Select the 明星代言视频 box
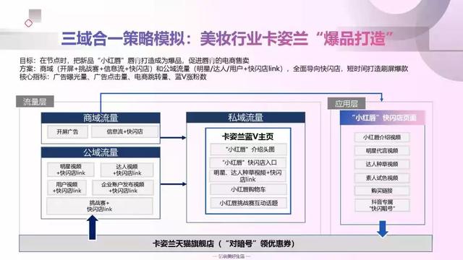 382,151
